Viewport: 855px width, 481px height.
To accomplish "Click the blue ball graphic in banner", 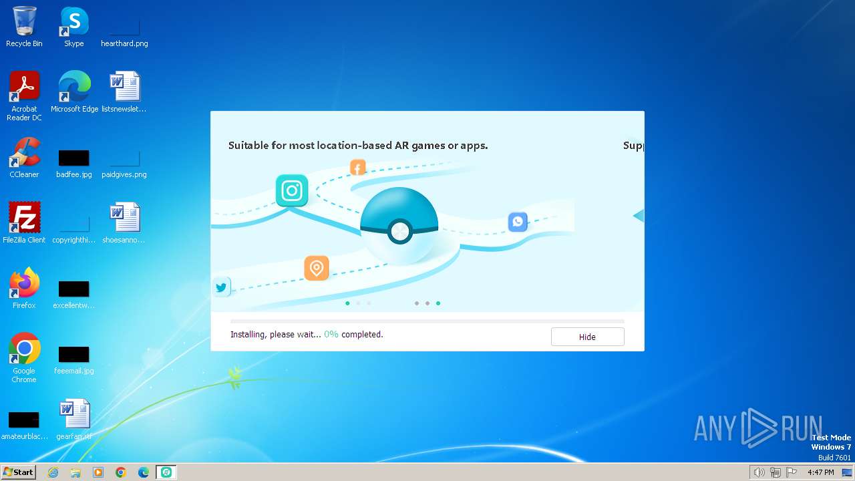I will 399,226.
